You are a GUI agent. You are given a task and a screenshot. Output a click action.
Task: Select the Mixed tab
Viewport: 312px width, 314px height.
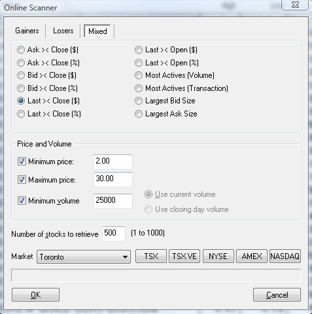point(97,31)
